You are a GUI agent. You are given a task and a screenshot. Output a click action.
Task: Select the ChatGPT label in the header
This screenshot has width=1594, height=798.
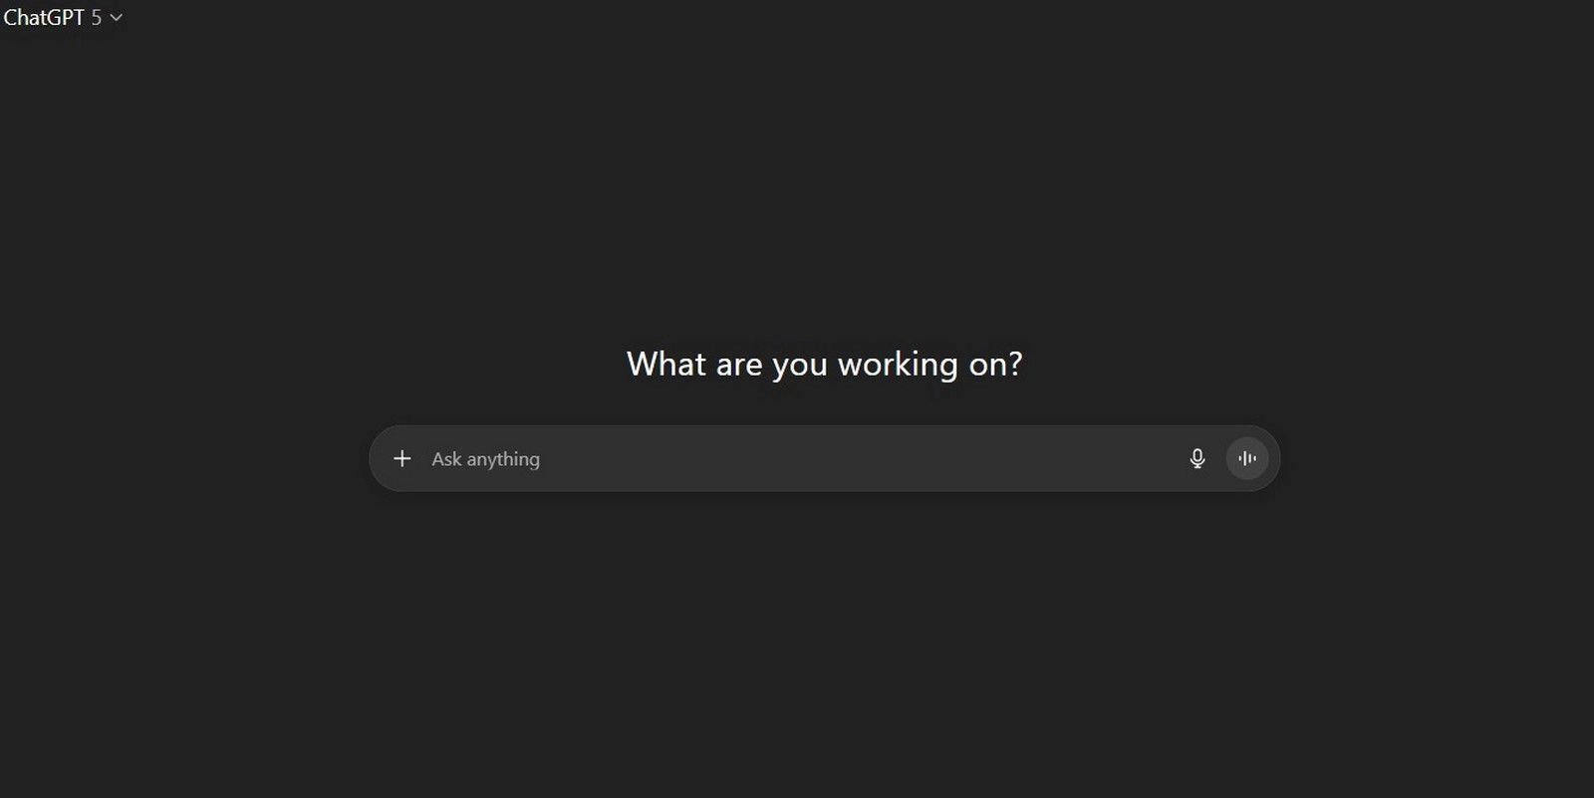click(x=44, y=17)
